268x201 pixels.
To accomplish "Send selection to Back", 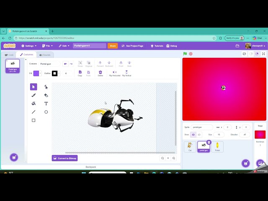I will [129, 64].
